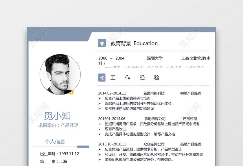Select the circular profile photo
The image size is (243, 166).
point(60,74)
